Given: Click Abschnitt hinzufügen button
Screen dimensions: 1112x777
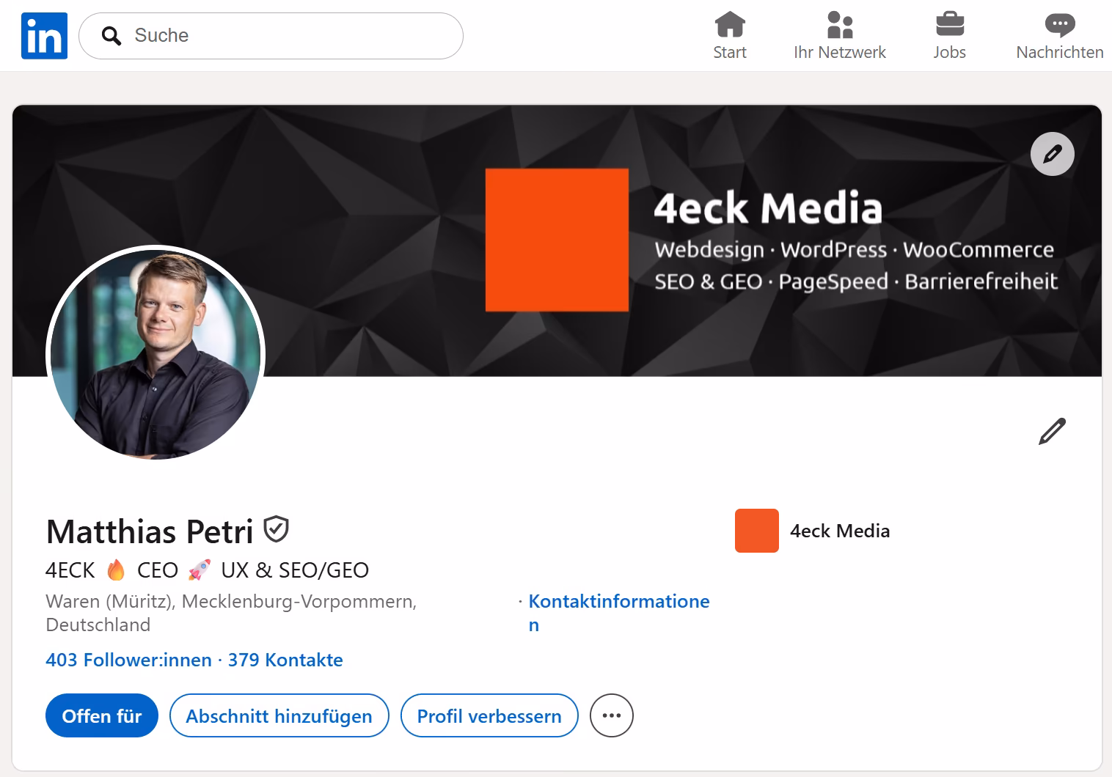Looking at the screenshot, I should click(x=279, y=715).
